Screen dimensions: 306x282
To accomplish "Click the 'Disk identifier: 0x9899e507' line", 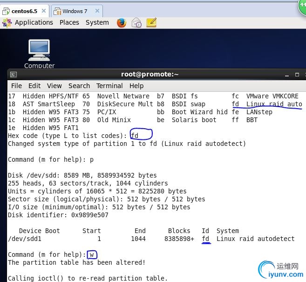I will [x=58, y=215].
